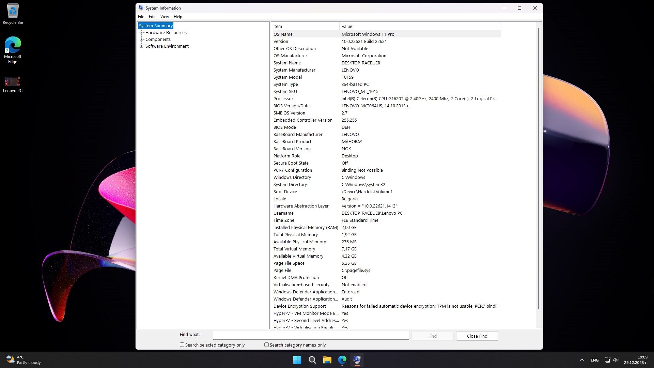
Task: Expand the Hardware Resources node
Action: [142, 33]
